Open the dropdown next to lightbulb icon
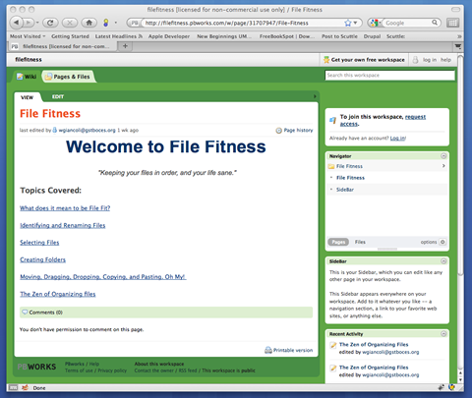The height and width of the screenshot is (398, 472). click(x=116, y=23)
